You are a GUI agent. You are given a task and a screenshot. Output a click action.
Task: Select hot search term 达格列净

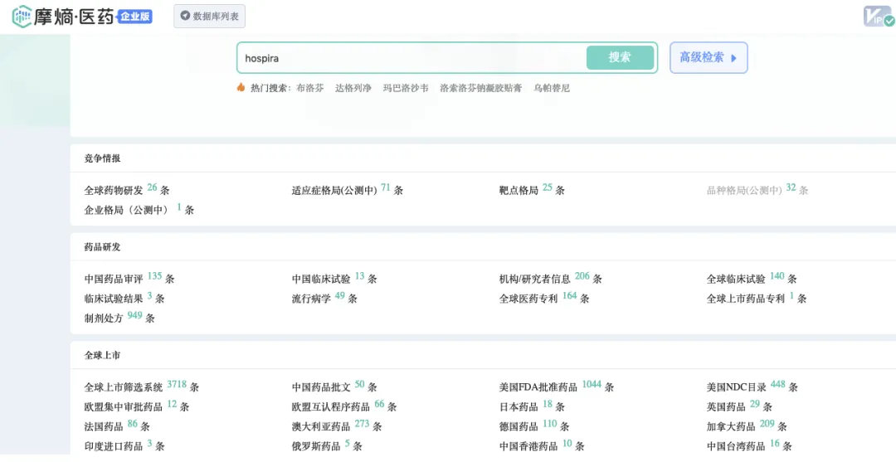pos(353,88)
